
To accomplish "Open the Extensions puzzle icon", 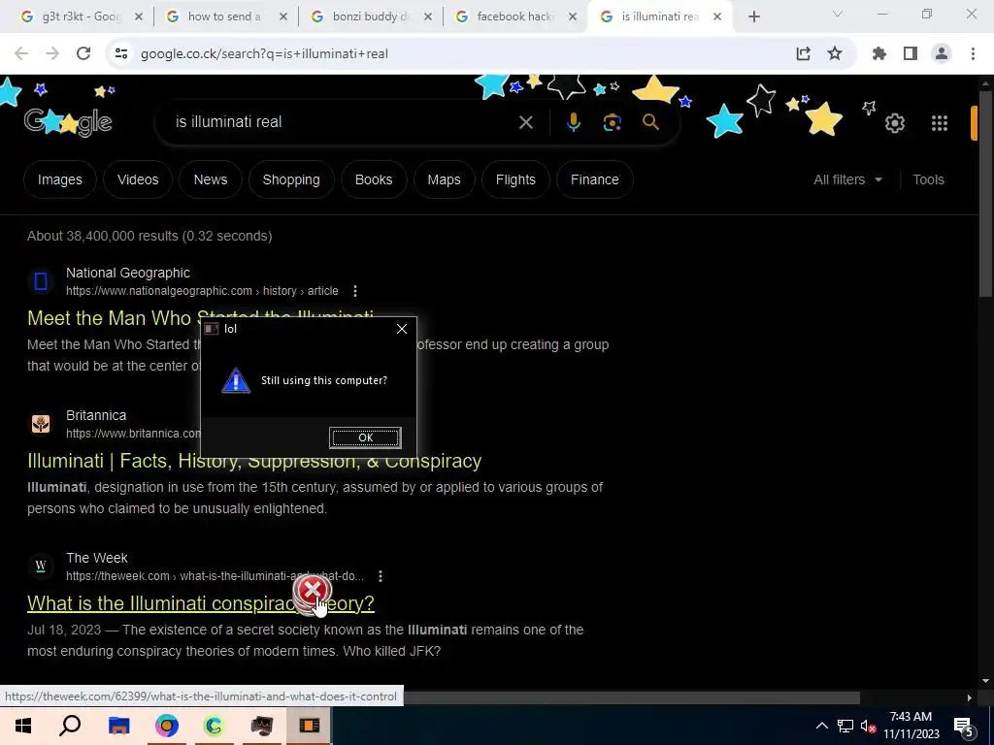I will coord(879,54).
